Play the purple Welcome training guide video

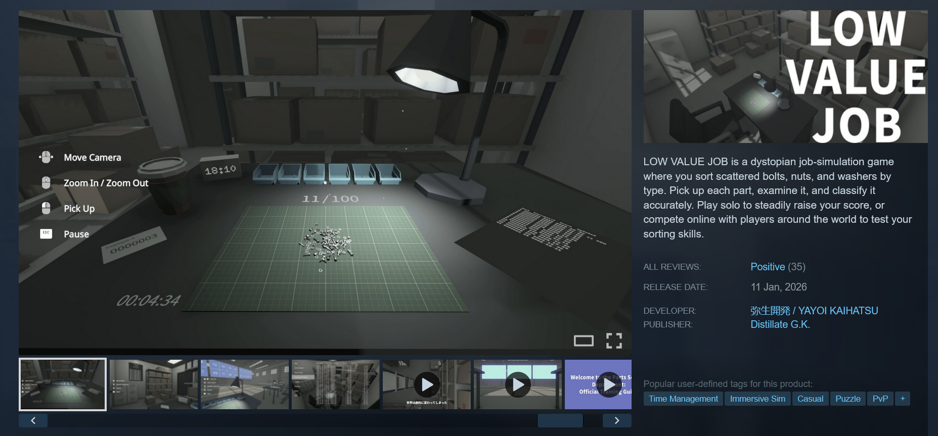598,384
